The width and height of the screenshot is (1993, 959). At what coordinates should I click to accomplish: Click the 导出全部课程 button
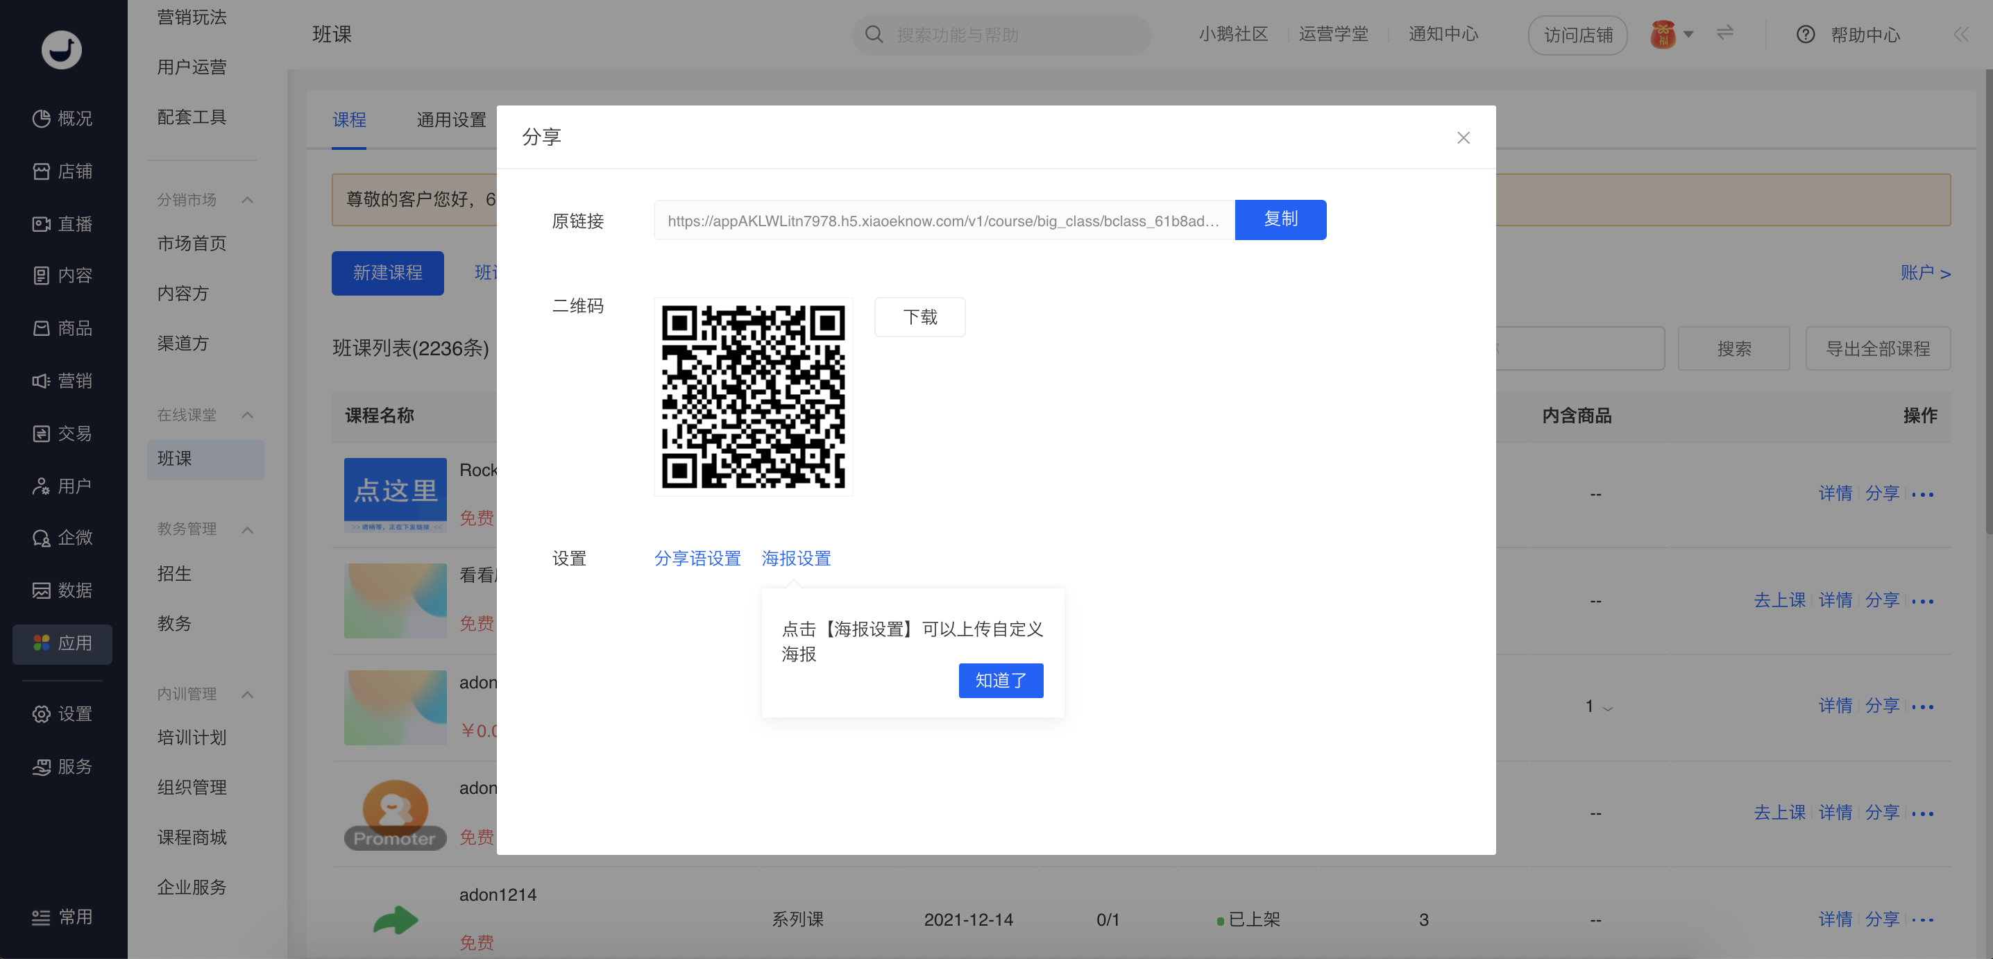(x=1878, y=349)
